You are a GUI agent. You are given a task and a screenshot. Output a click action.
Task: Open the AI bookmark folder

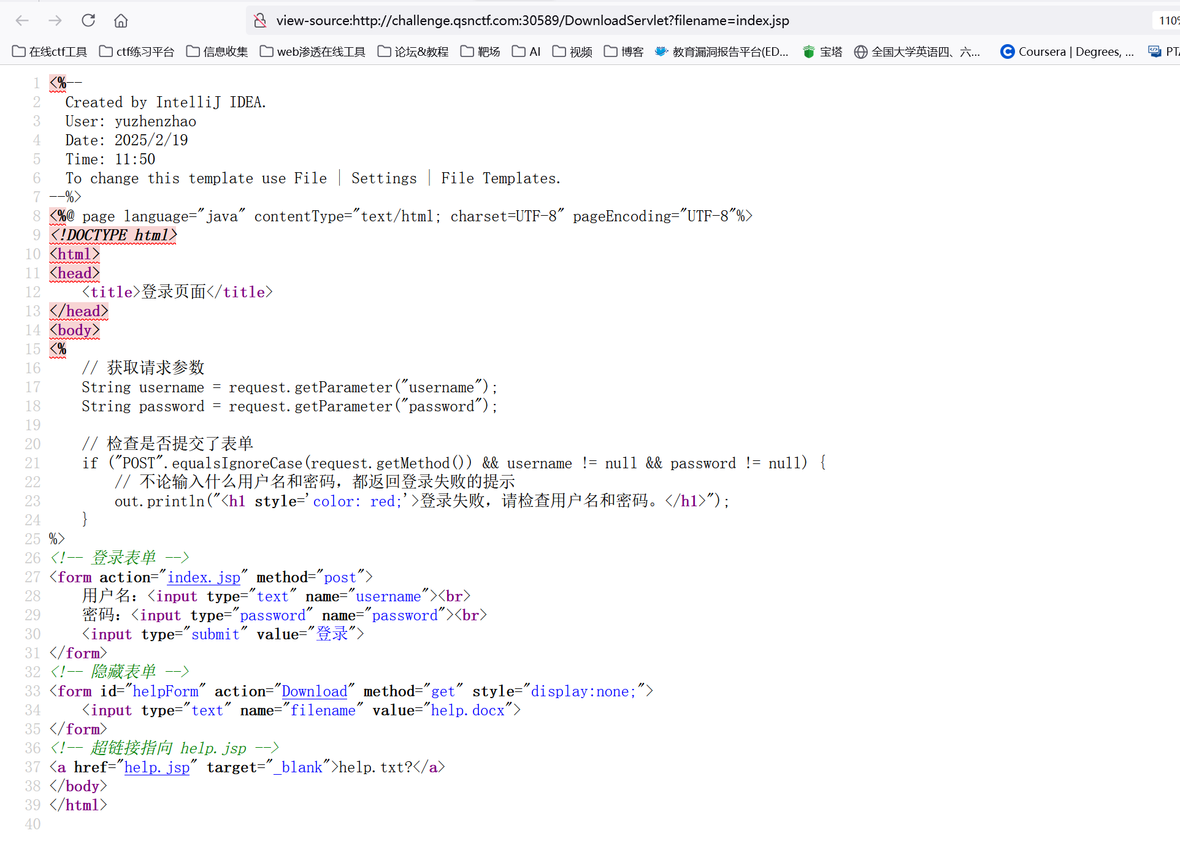pyautogui.click(x=527, y=51)
